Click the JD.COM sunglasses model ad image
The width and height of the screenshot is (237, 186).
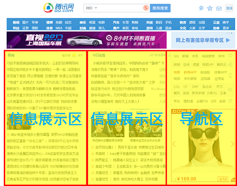(x=203, y=145)
